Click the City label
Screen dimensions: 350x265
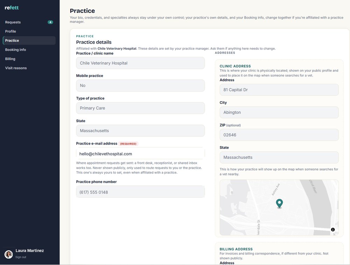point(223,103)
